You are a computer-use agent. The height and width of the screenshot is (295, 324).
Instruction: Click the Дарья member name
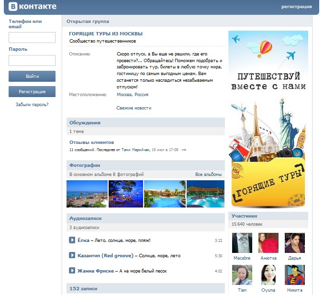[294, 258]
